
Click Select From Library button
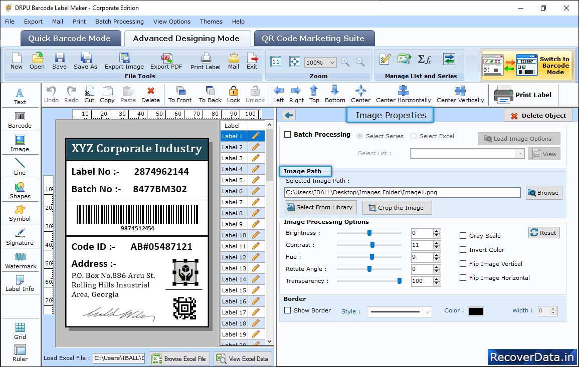pyautogui.click(x=320, y=207)
